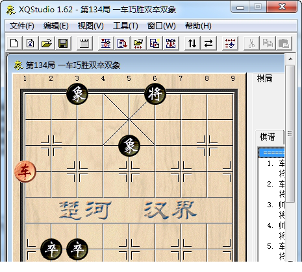Click the red move-step toolbar icon
This screenshot has width=302, height=272.
point(230,43)
